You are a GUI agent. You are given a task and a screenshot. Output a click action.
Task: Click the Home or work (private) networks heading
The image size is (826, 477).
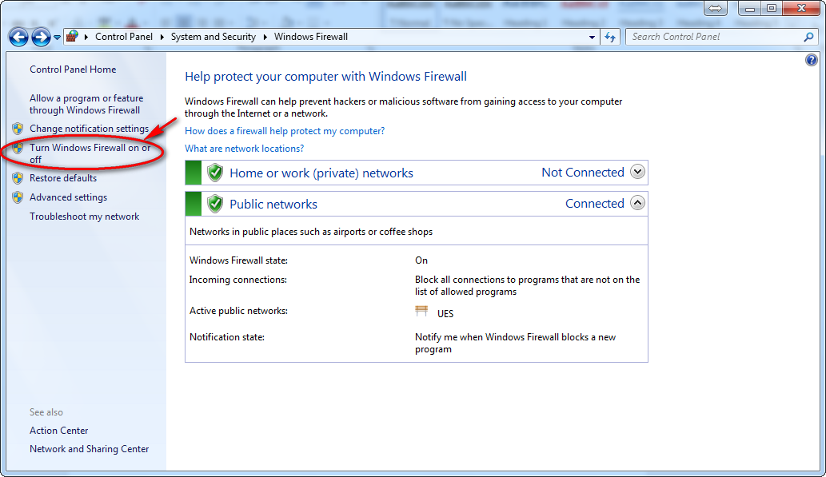point(321,173)
